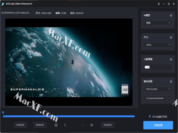Click the blue timeline progress bar
This screenshot has width=178, height=133.
coord(69,116)
